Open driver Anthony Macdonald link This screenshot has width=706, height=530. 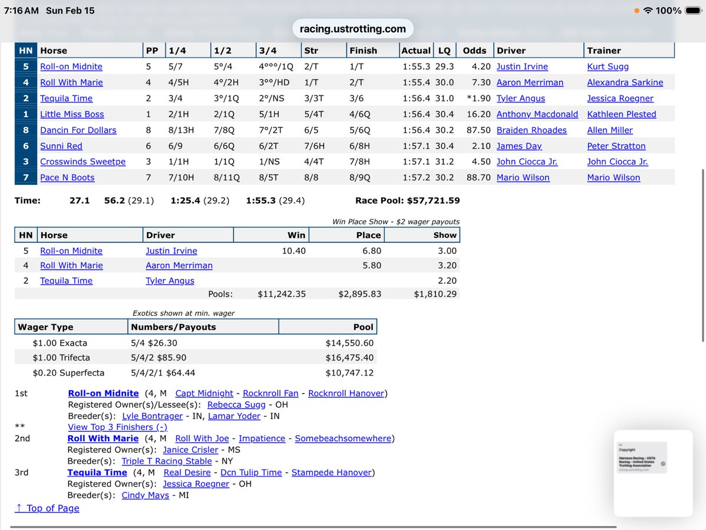pos(537,114)
